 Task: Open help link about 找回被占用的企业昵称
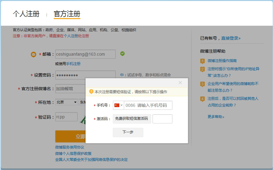click(x=233, y=102)
